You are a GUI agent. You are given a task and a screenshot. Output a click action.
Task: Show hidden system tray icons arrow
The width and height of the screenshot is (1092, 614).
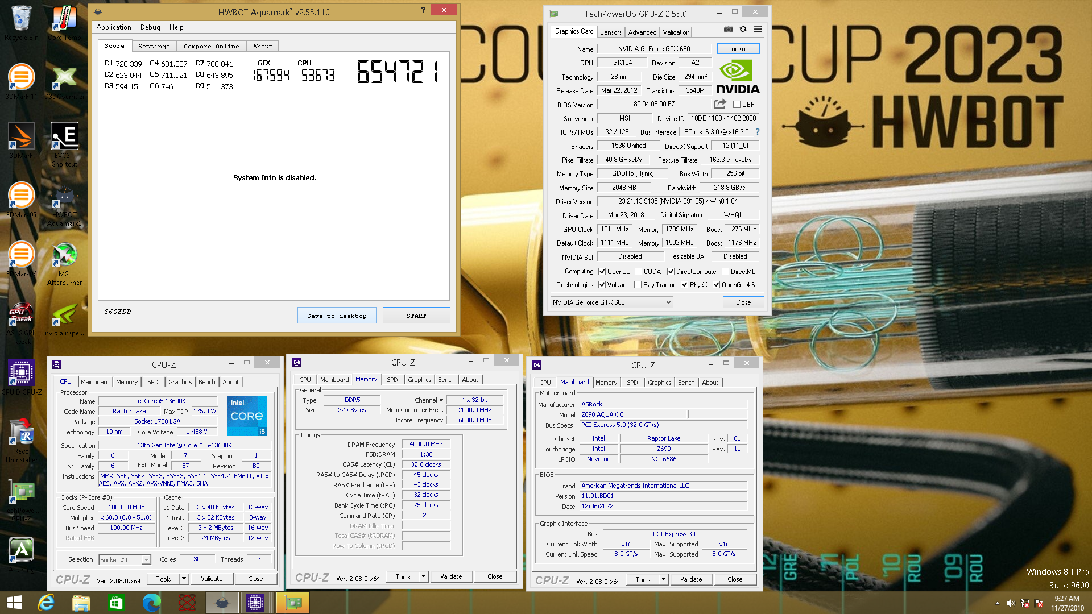pos(996,603)
